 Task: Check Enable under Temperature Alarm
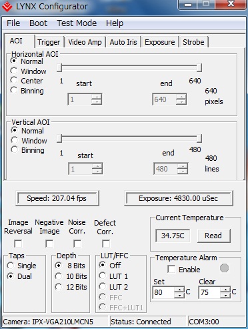(x=171, y=270)
